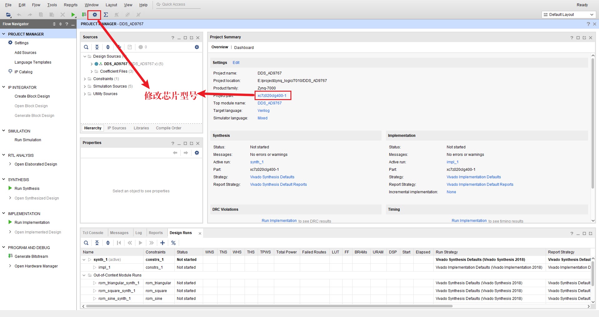Viewport: 599px width, 317px height.
Task: Open the File menu
Action: (8, 5)
